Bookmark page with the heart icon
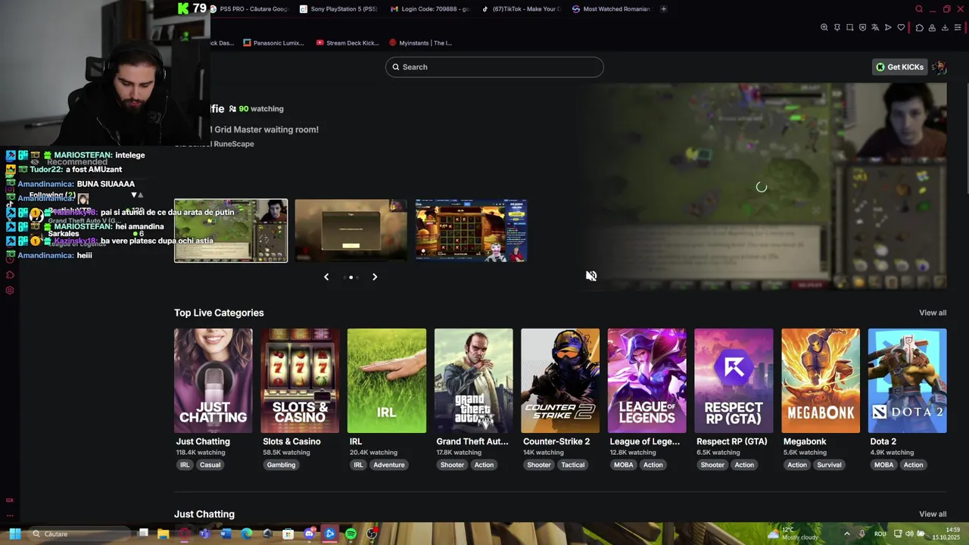The height and width of the screenshot is (545, 969). (x=901, y=27)
